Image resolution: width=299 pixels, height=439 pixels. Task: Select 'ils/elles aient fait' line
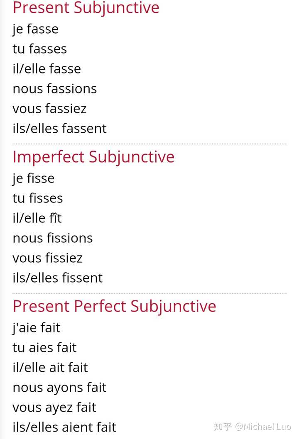click(x=64, y=427)
